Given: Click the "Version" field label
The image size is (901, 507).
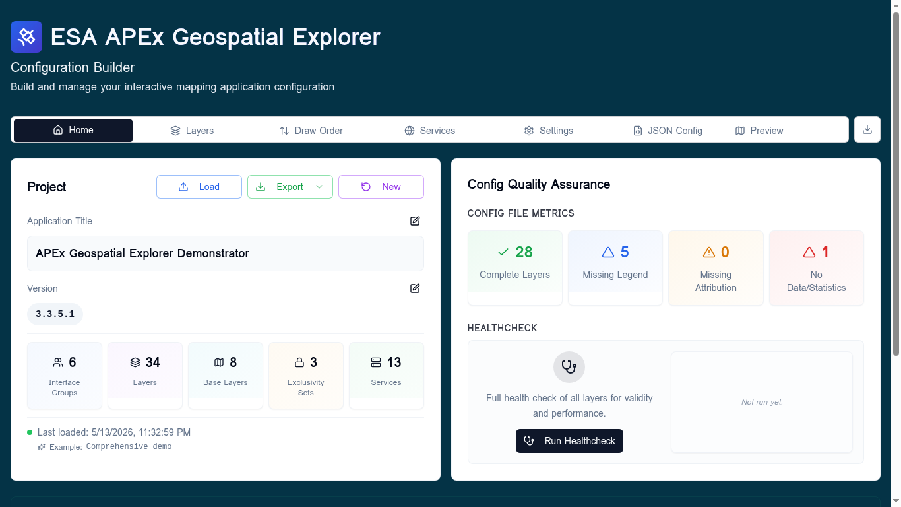Looking at the screenshot, I should (x=42, y=288).
